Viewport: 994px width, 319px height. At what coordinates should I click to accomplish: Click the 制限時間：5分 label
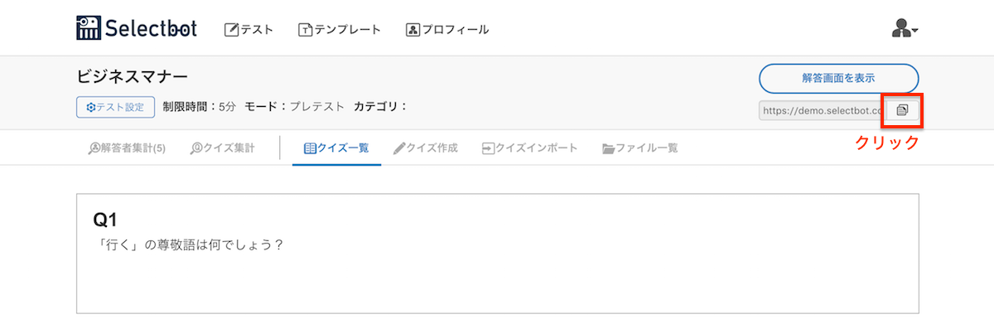200,107
